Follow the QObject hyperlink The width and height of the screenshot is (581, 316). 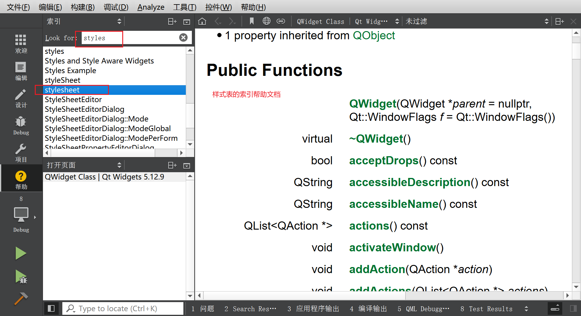click(374, 35)
